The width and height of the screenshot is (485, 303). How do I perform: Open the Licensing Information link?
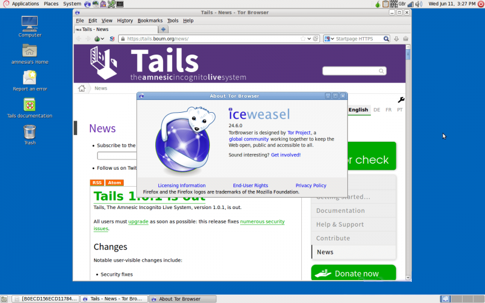coord(181,185)
